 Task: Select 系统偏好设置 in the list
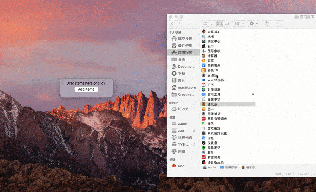[x=228, y=133]
